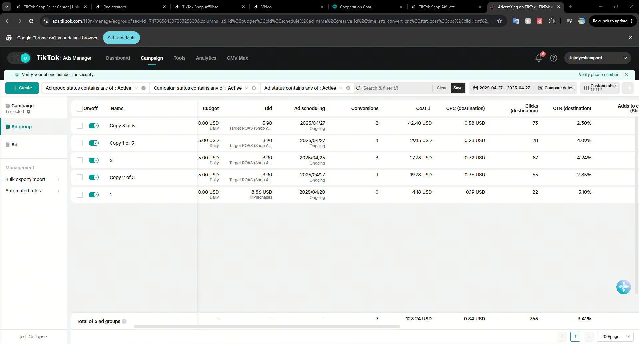This screenshot has height=344, width=639.
Task: Close the default browser notification bar
Action: pos(630,38)
